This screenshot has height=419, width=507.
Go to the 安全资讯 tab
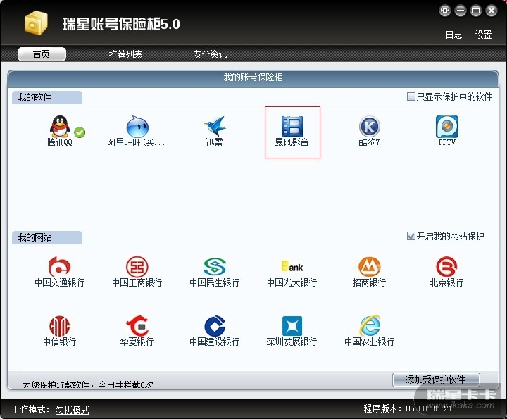(210, 54)
